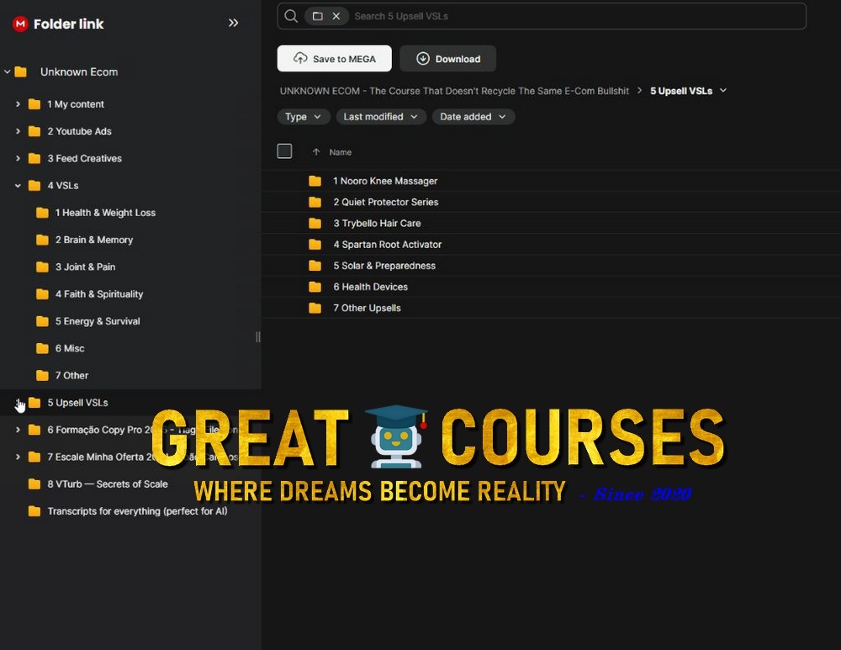
Task: Sort by the Name column header
Action: (340, 152)
